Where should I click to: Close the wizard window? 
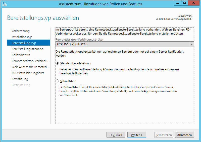[x=193, y=3]
